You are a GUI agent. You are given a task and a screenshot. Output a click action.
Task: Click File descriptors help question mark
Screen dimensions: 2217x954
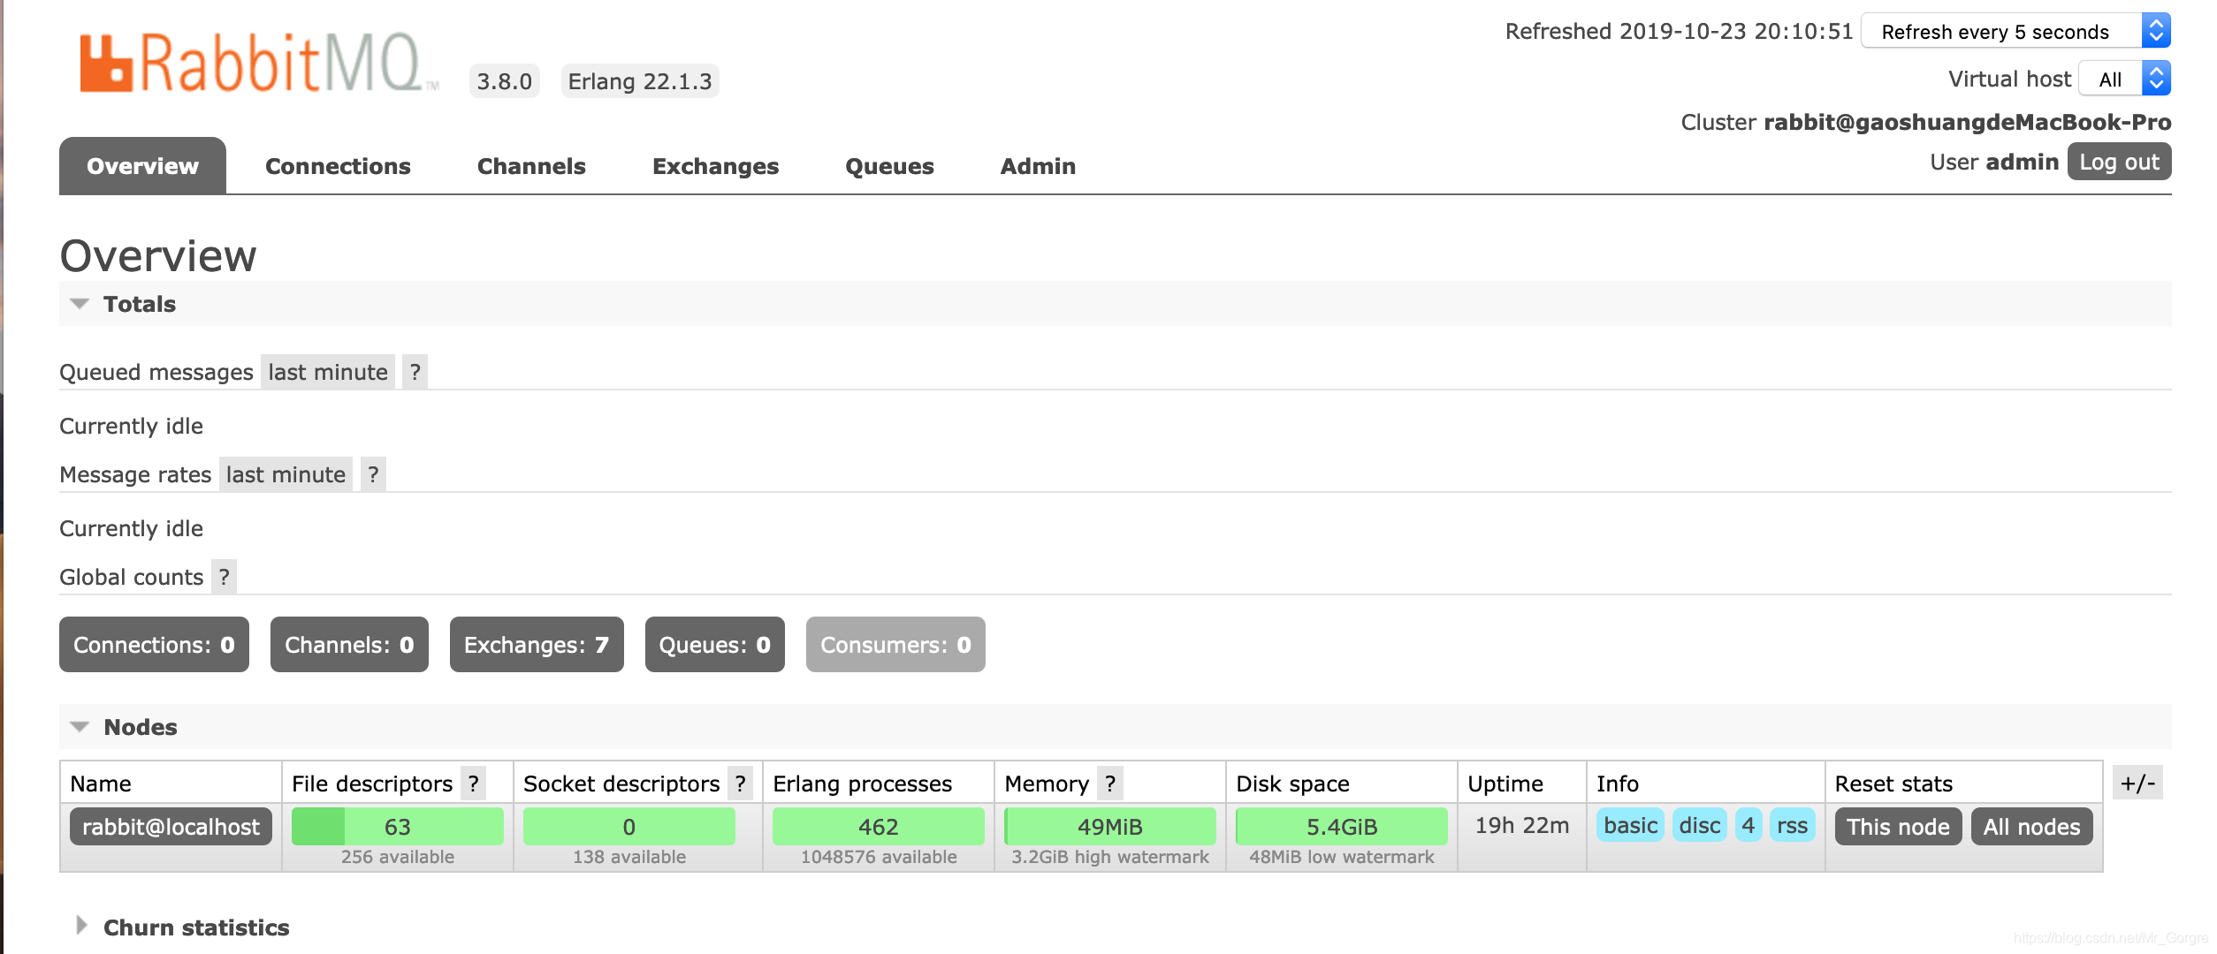[x=474, y=784]
